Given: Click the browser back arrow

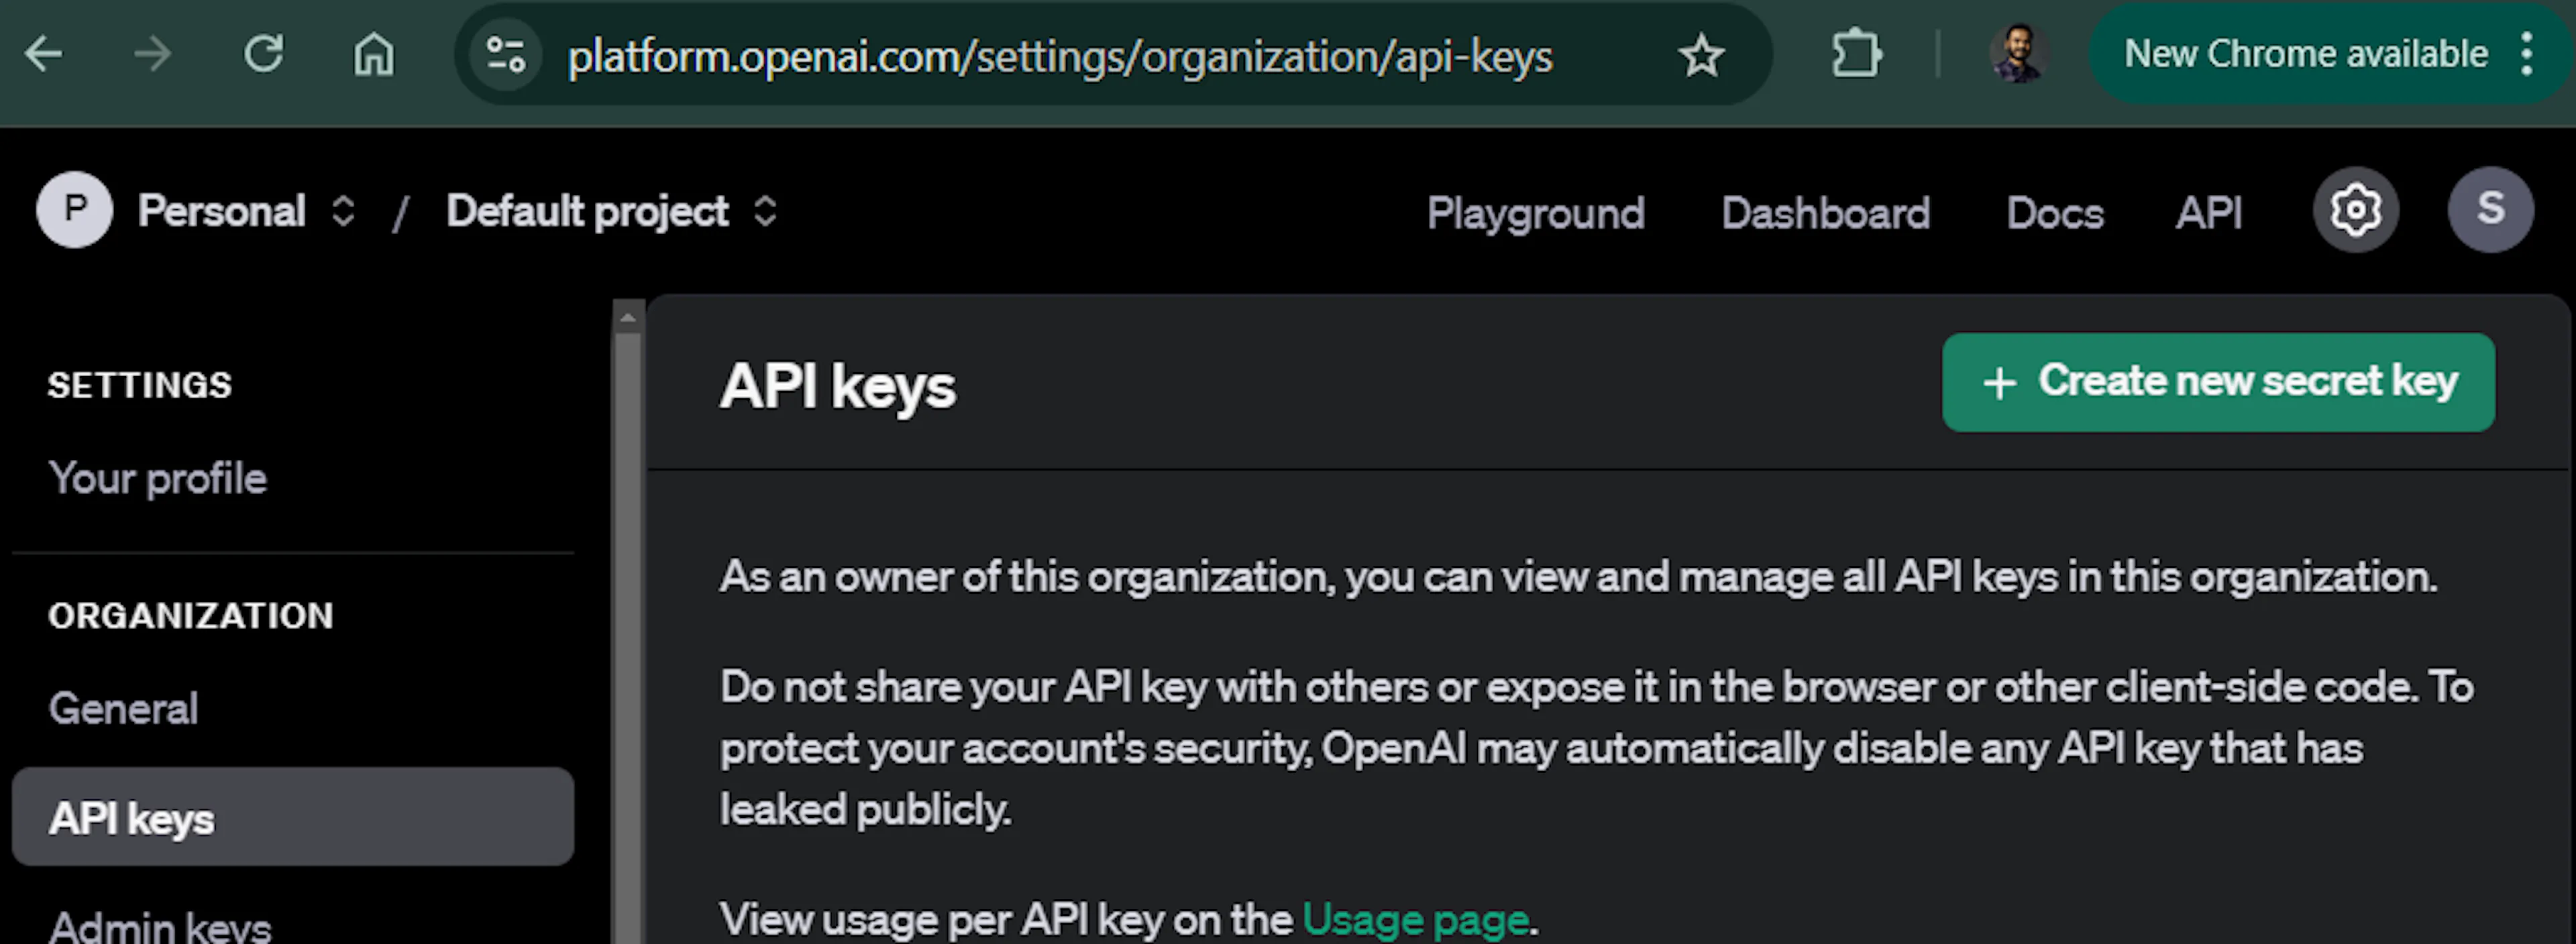Looking at the screenshot, I should (x=43, y=54).
